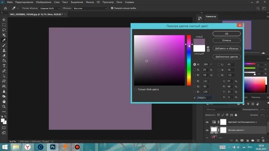Open the three-dots Edit Toolbar button

[4, 112]
